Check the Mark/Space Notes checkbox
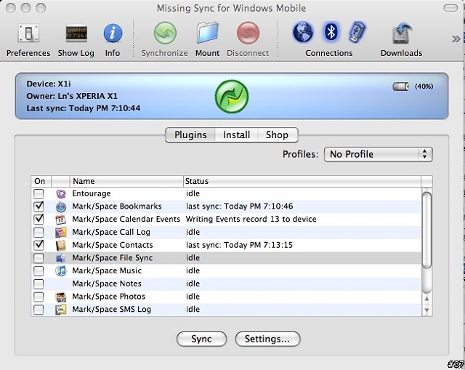465x370 pixels. (39, 284)
